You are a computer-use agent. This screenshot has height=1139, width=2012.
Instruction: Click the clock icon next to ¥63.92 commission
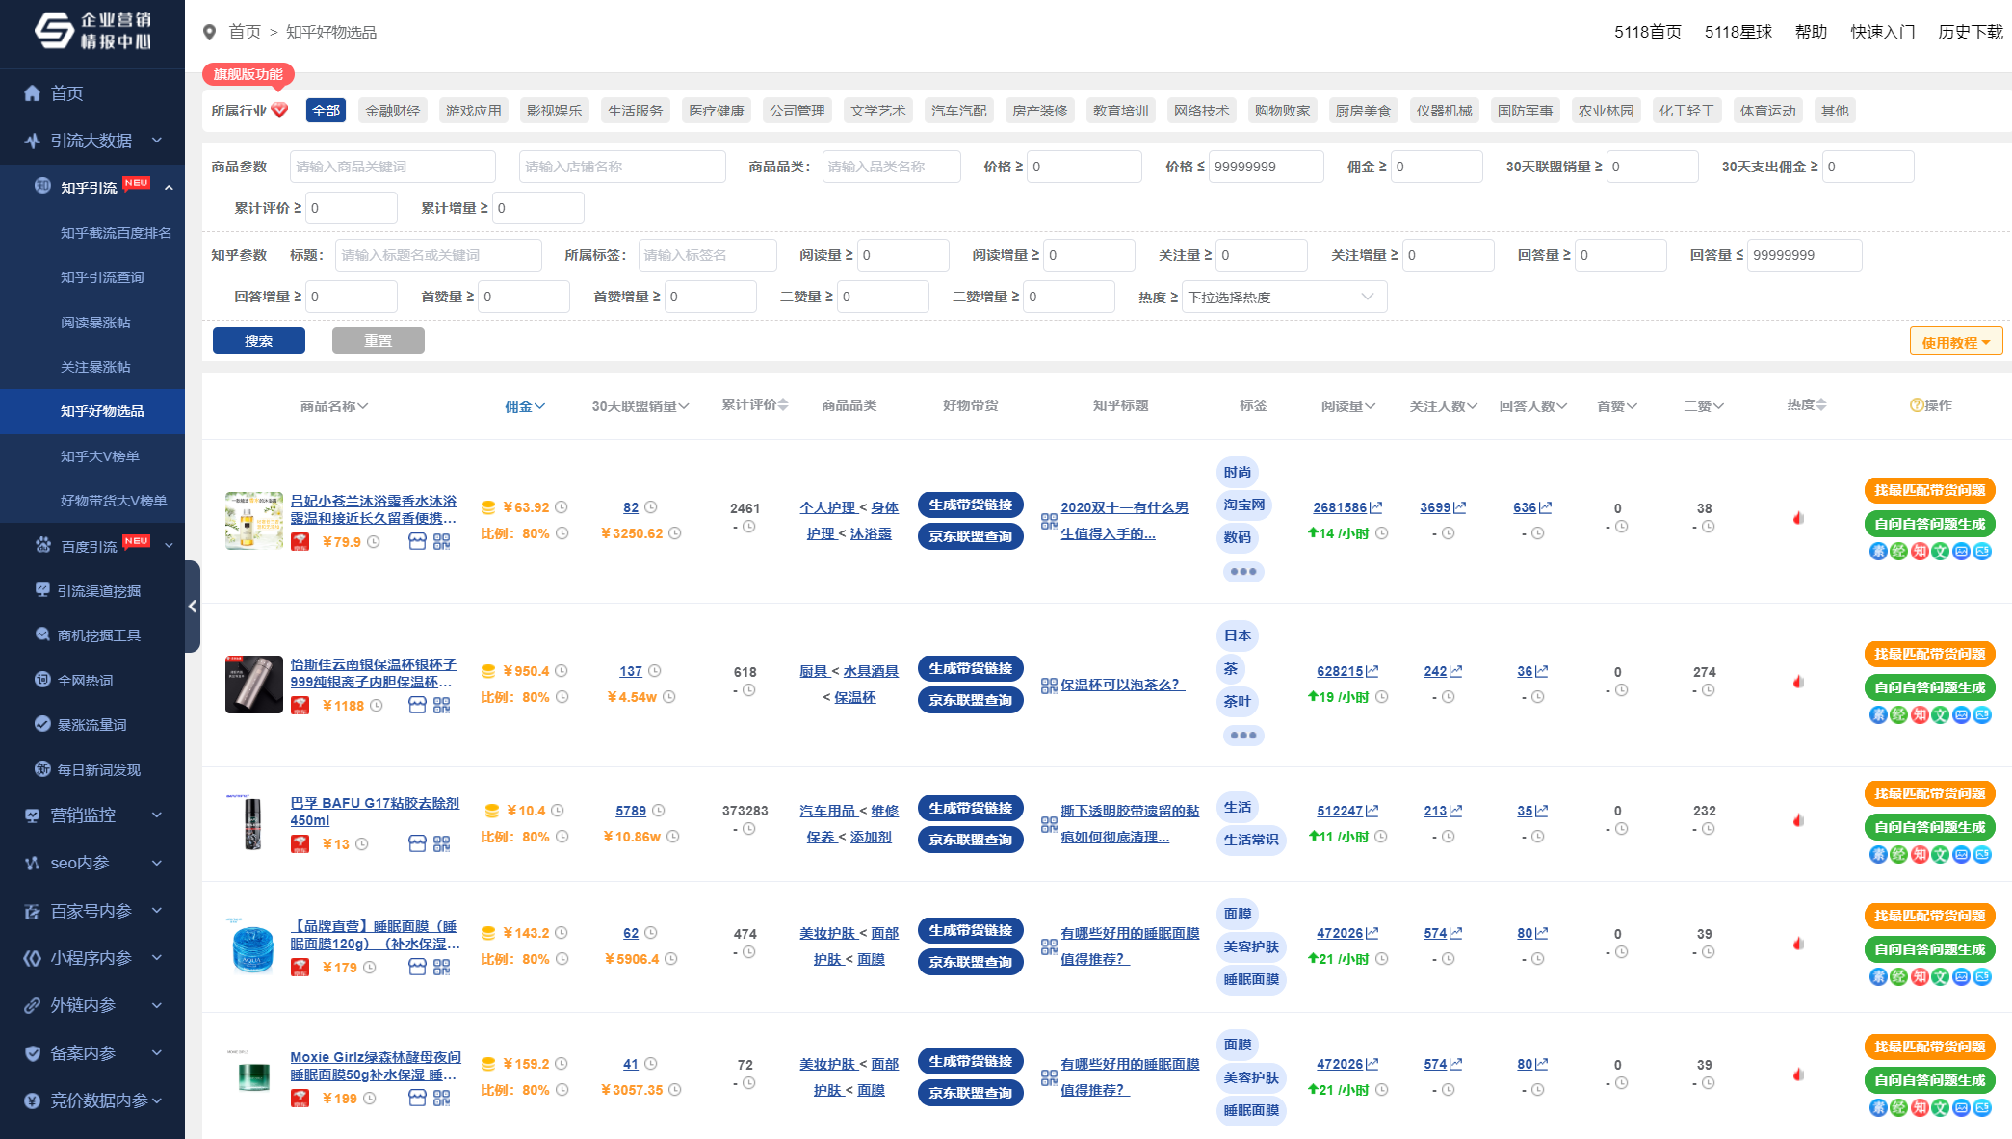tap(562, 507)
